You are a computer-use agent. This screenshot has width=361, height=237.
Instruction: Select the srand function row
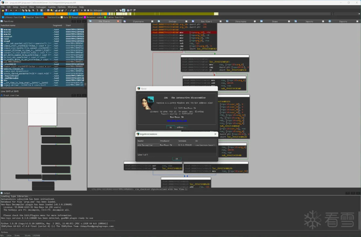42,41
